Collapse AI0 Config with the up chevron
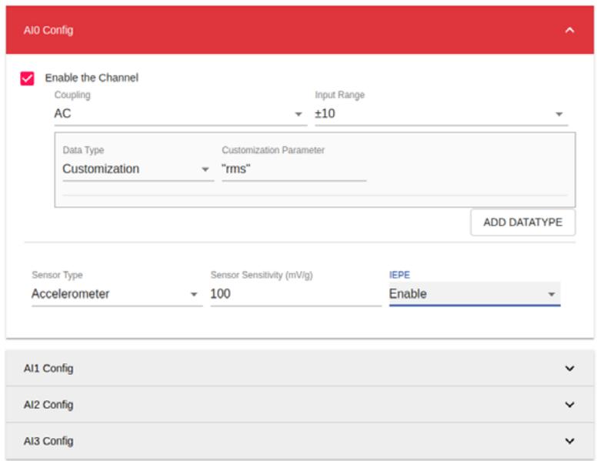Screen dimensions: 597x461 pyautogui.click(x=569, y=30)
